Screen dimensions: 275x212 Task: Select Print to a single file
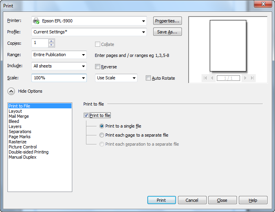(101, 126)
